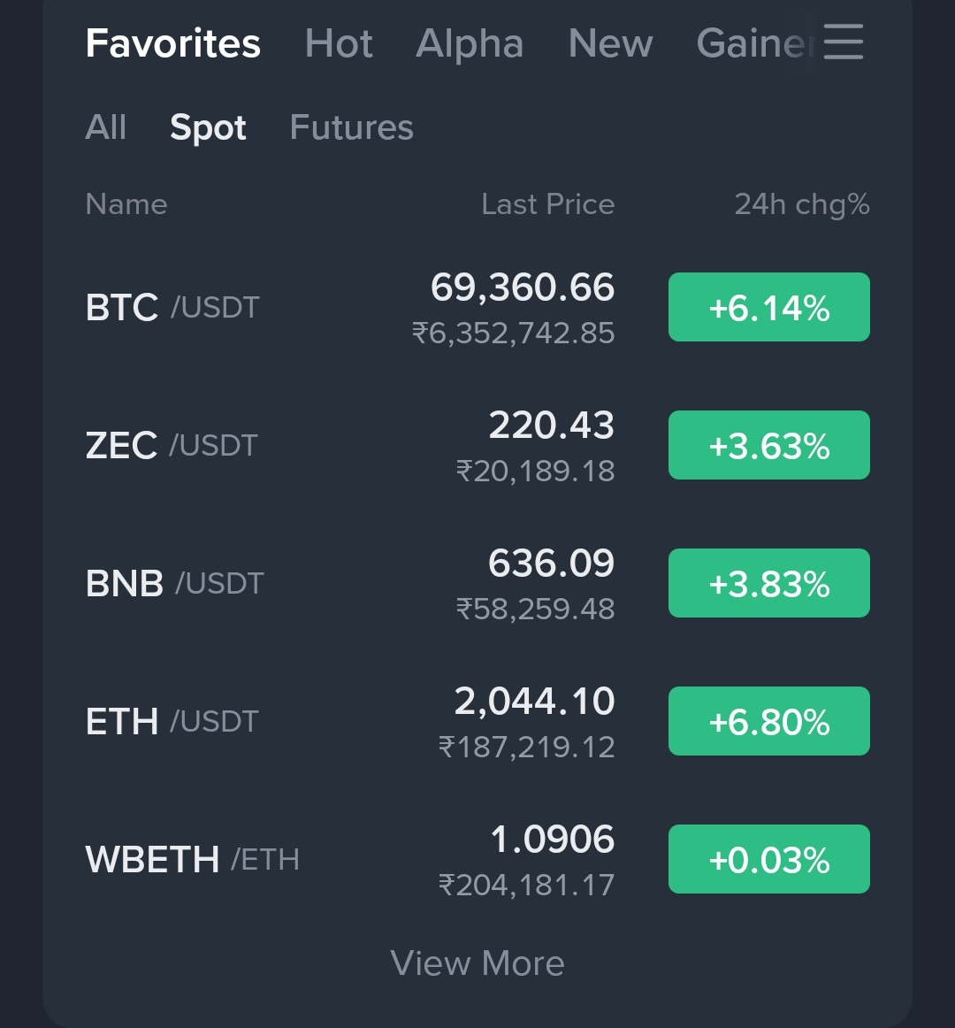Image resolution: width=955 pixels, height=1028 pixels.
Task: Switch to the Alpha tab
Action: [x=470, y=43]
